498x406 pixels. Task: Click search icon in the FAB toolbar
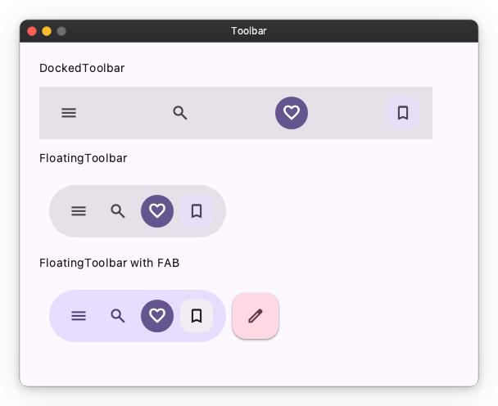118,316
